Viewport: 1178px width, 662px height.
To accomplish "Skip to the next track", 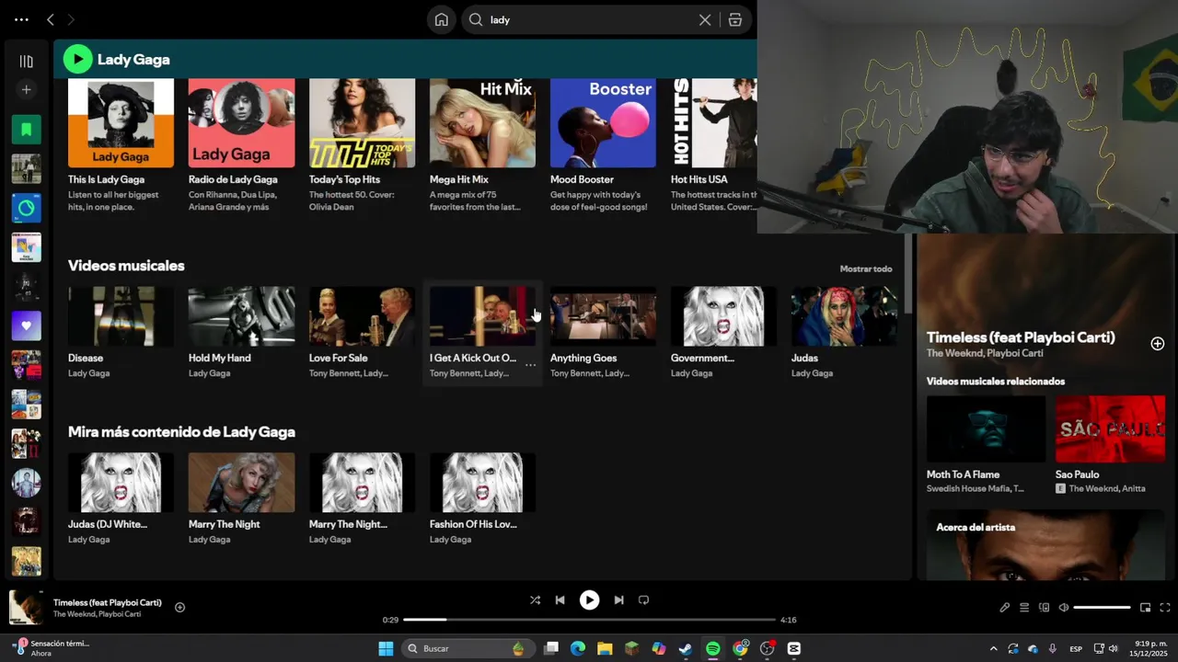I will click(618, 599).
